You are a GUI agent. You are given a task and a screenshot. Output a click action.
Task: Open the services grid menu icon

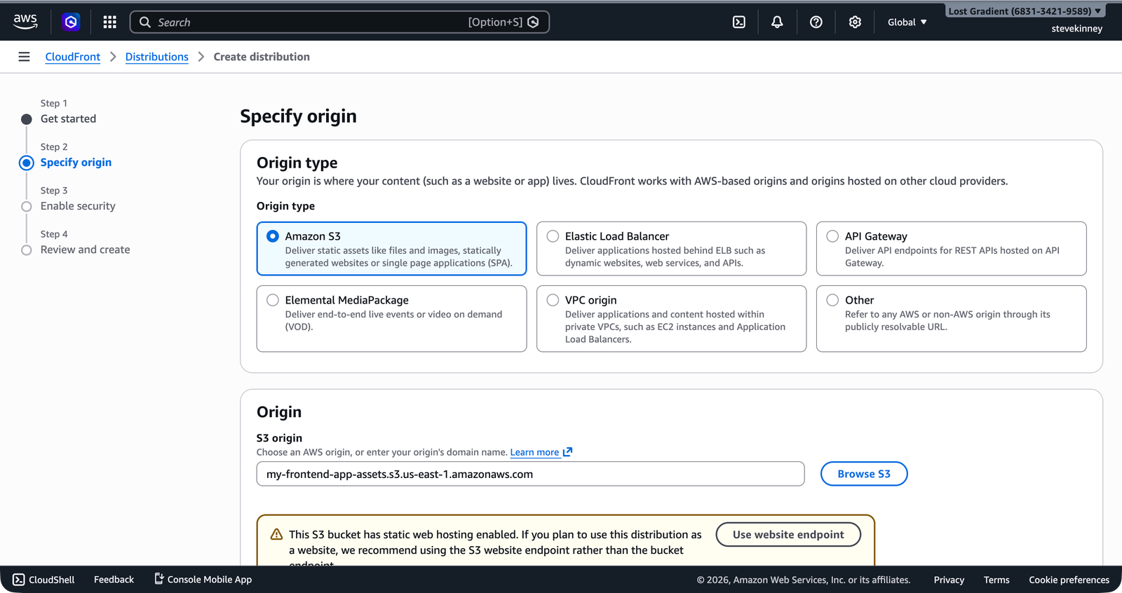point(109,22)
